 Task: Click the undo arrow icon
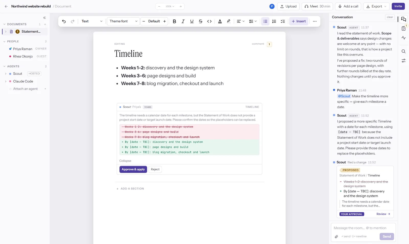(64, 21)
